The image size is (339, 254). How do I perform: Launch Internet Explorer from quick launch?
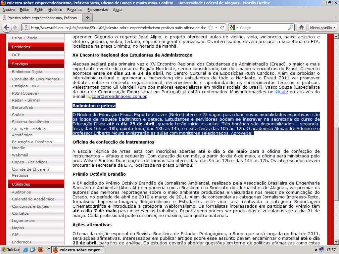tap(25, 250)
